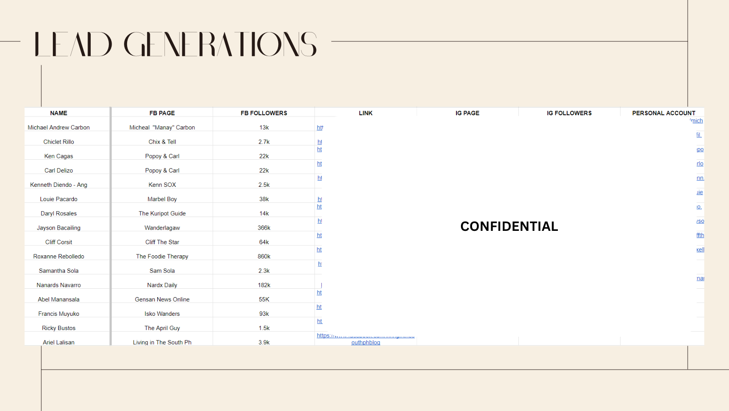Select the Roxanne Rebolledo name cell
Image resolution: width=729 pixels, height=411 pixels.
(x=59, y=256)
